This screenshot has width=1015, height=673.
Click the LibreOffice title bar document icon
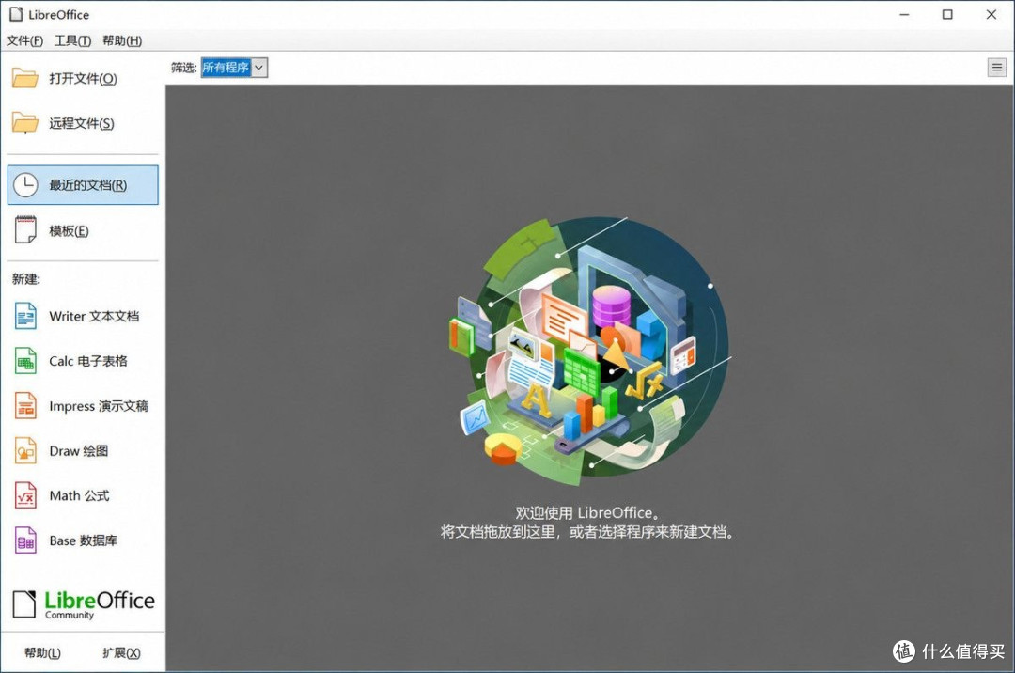coord(16,14)
